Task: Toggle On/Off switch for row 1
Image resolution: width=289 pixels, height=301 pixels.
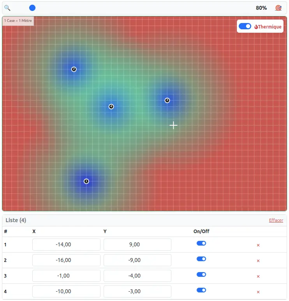Action: click(201, 243)
